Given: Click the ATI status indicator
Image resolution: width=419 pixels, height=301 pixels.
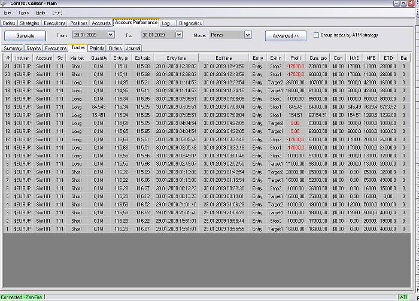Looking at the screenshot, I should (403, 297).
